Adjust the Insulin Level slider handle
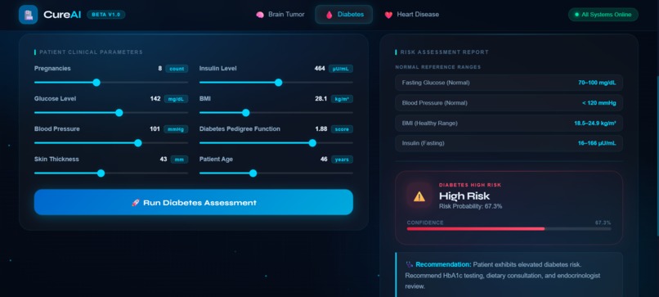Viewport: 659px width, 297px height. coord(278,83)
